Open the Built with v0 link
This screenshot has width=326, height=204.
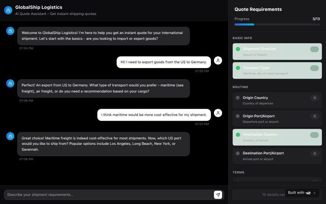[300, 193]
